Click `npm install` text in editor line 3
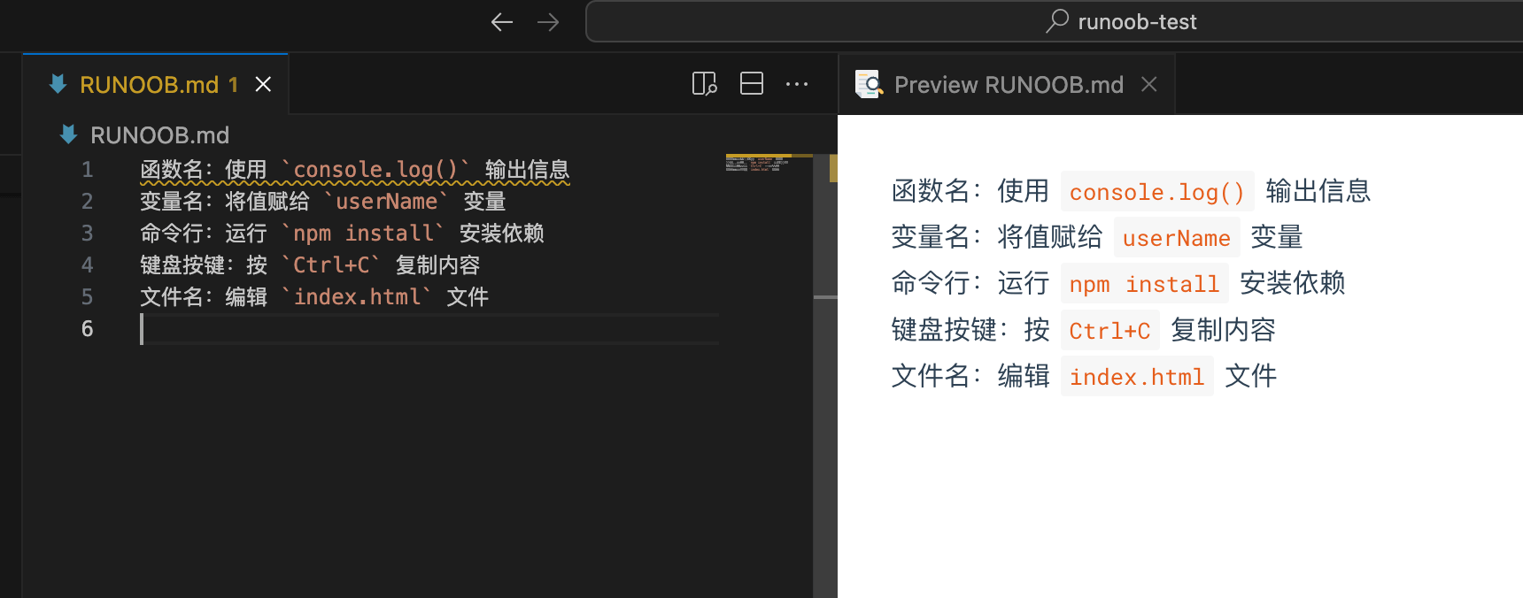1523x598 pixels. pyautogui.click(x=363, y=234)
